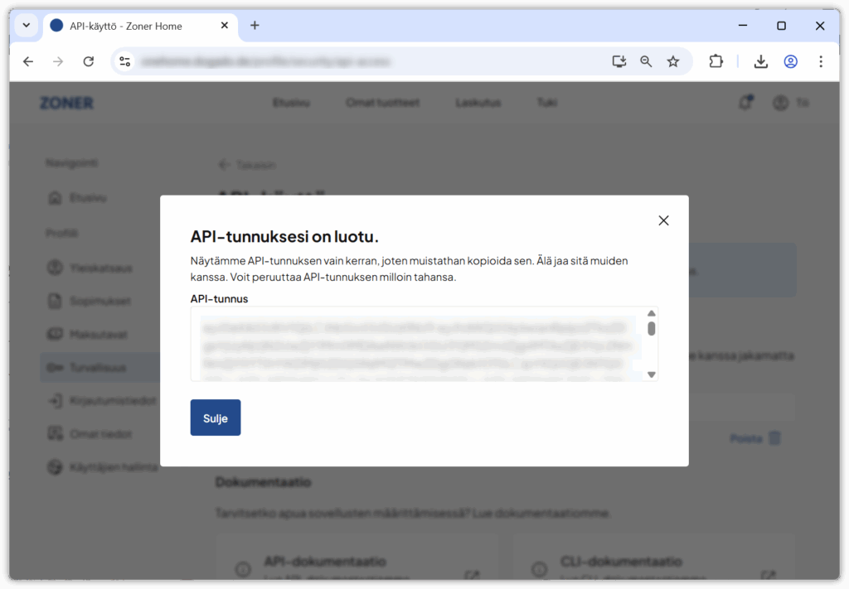Open the user account icon in Zoner header
Screen dimensions: 849x589
click(779, 103)
